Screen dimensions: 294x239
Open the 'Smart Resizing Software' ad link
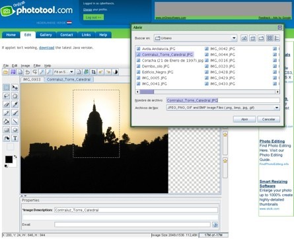point(274,184)
